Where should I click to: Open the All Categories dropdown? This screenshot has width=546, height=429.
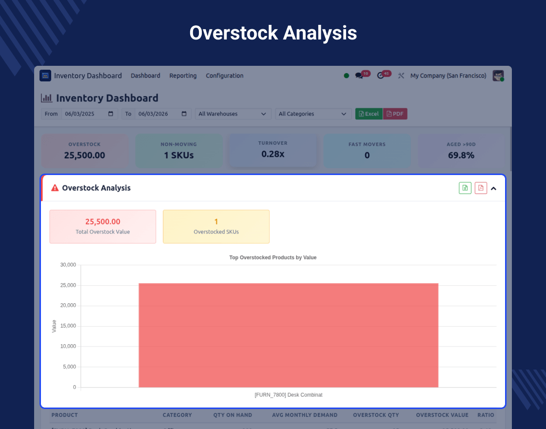[x=313, y=114]
